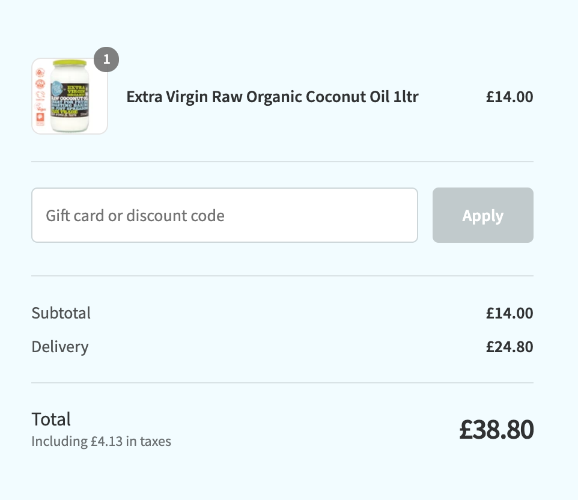
Task: Focus the Gift card or discount code field
Action: point(225,215)
